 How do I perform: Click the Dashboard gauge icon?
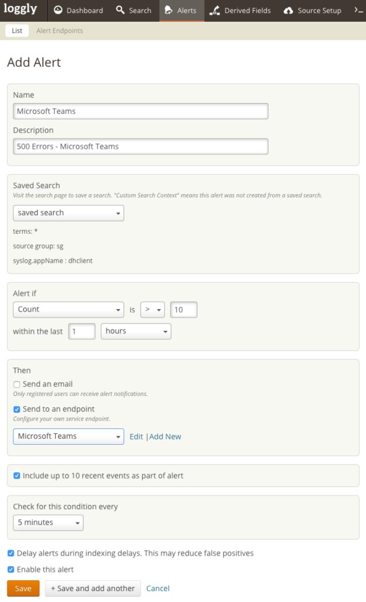point(58,10)
